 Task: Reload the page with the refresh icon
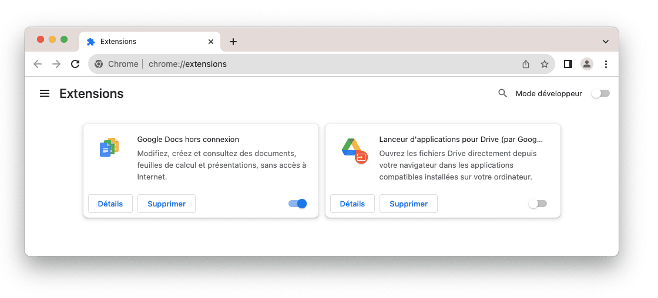tap(75, 64)
